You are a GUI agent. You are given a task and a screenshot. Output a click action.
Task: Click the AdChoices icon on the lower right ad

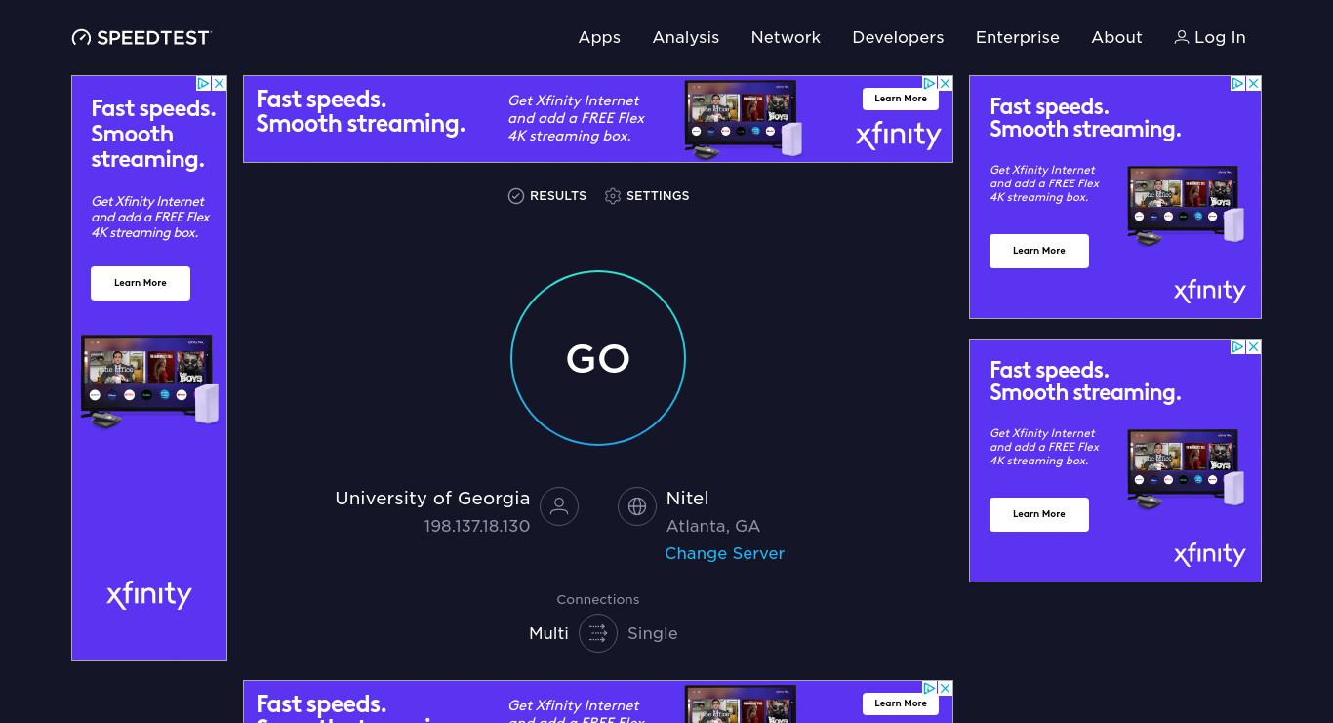coord(1238,347)
